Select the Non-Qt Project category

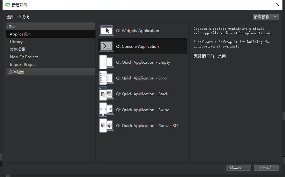pos(51,57)
